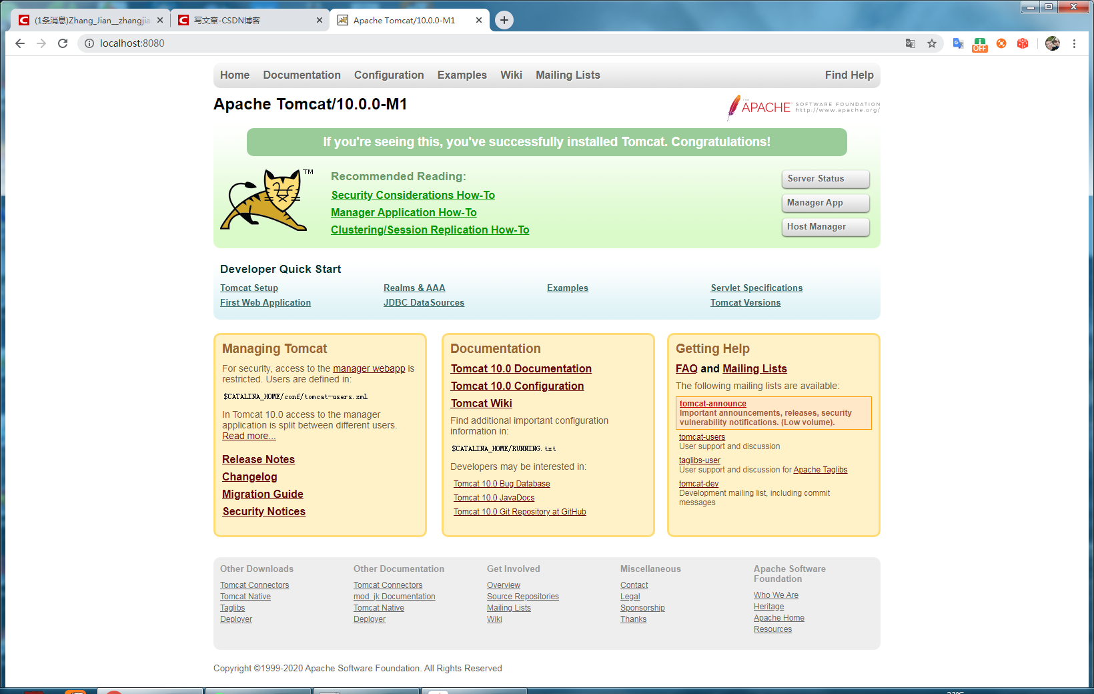The width and height of the screenshot is (1094, 694).
Task: Click the Release Notes link
Action: [x=258, y=459]
